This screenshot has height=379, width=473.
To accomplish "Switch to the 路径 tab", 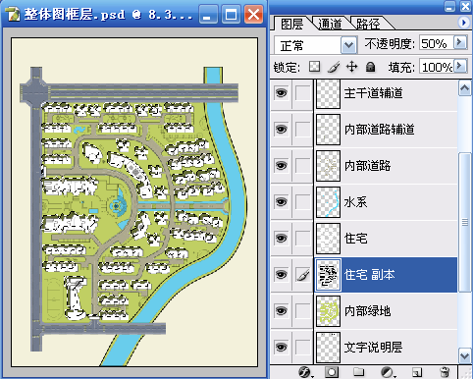I will [368, 24].
